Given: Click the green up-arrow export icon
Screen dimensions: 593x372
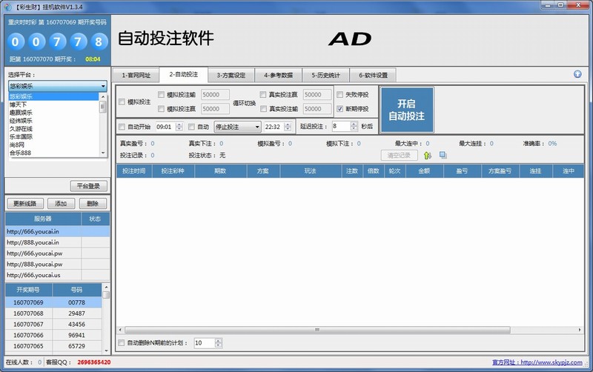Looking at the screenshot, I should pyautogui.click(x=428, y=155).
